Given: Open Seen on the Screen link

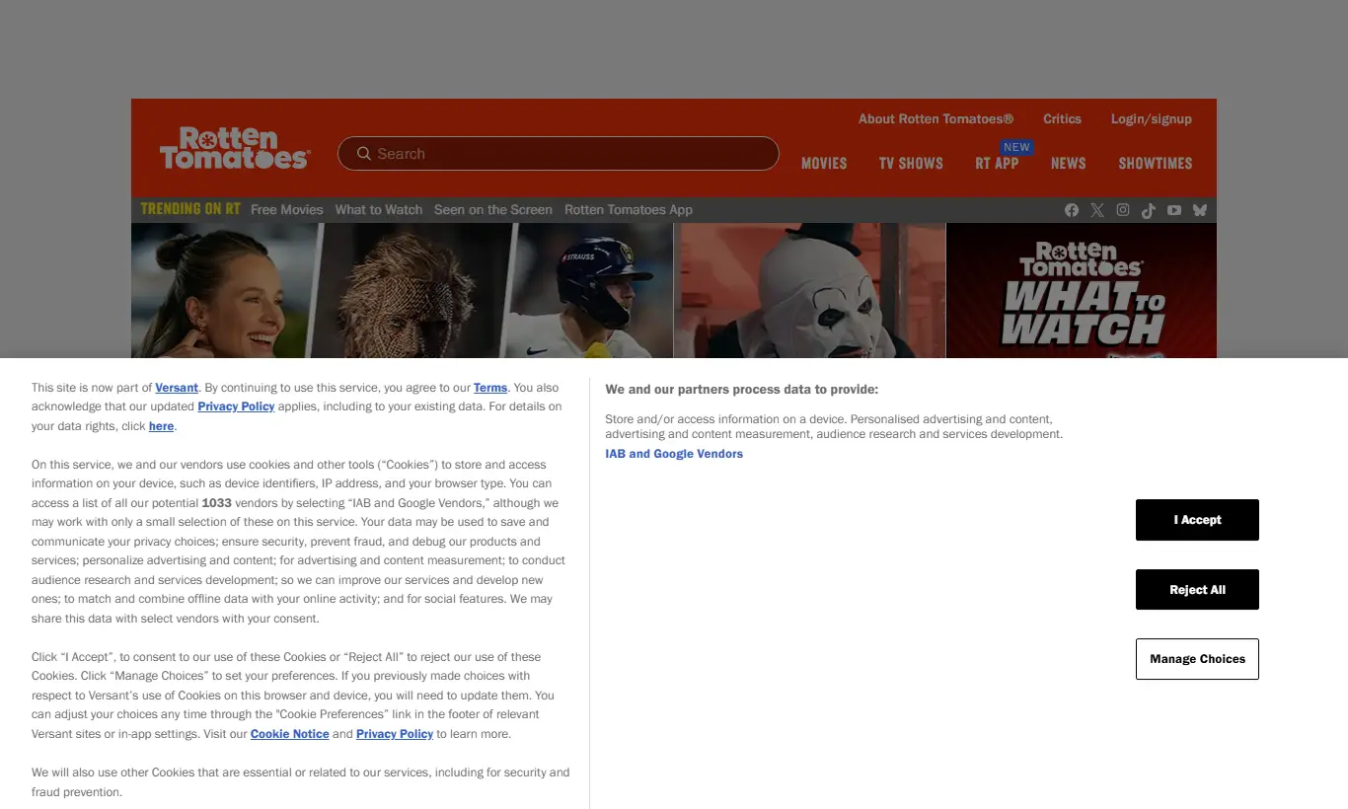Looking at the screenshot, I should [493, 210].
